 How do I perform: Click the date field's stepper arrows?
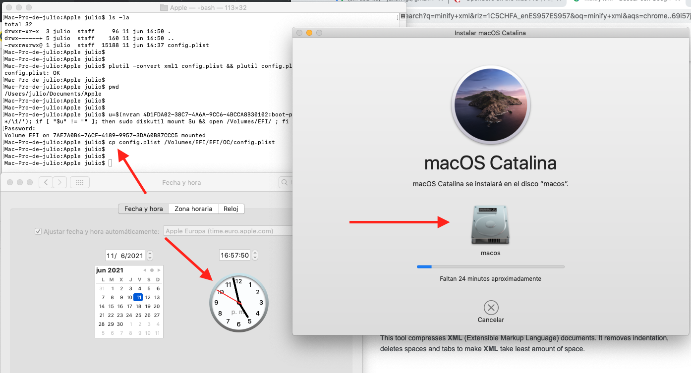(150, 256)
